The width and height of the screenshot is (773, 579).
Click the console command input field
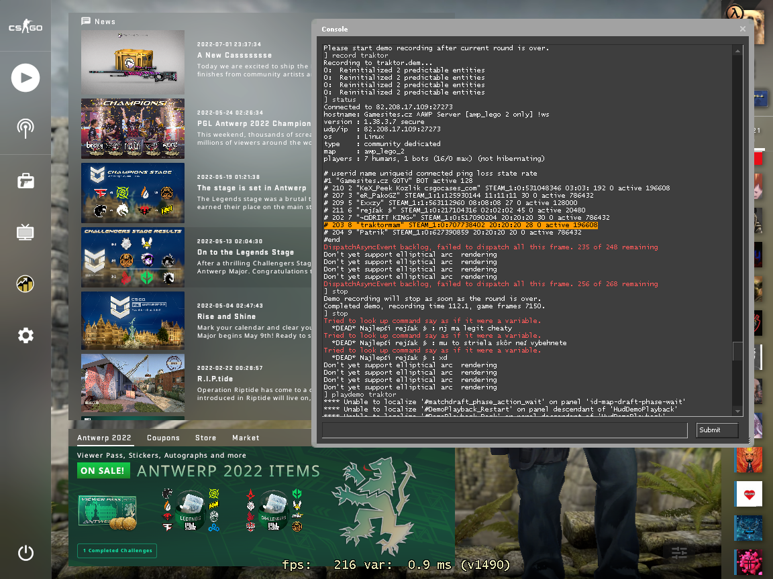(505, 430)
